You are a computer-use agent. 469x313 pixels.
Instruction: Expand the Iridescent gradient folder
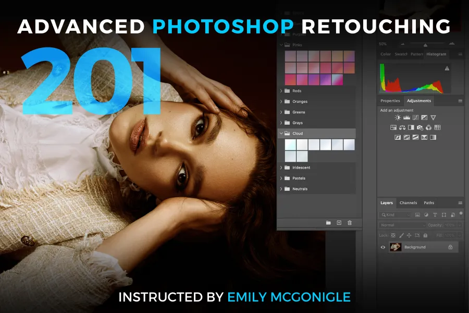pyautogui.click(x=281, y=167)
